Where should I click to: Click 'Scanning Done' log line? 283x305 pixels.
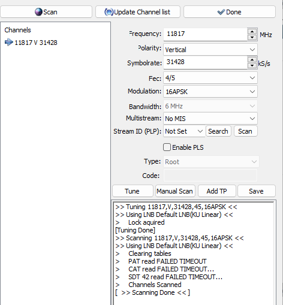coord(153,292)
